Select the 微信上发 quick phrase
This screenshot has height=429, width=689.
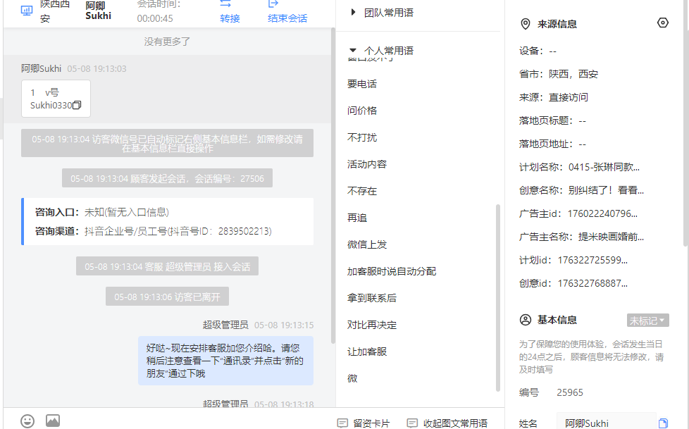[367, 245]
